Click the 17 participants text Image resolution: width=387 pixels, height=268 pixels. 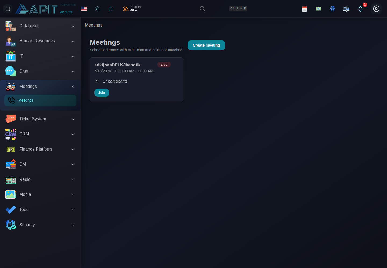[x=115, y=81]
